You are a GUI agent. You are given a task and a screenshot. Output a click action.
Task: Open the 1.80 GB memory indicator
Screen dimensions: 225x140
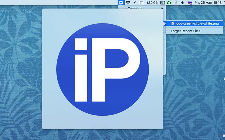coord(152,3)
